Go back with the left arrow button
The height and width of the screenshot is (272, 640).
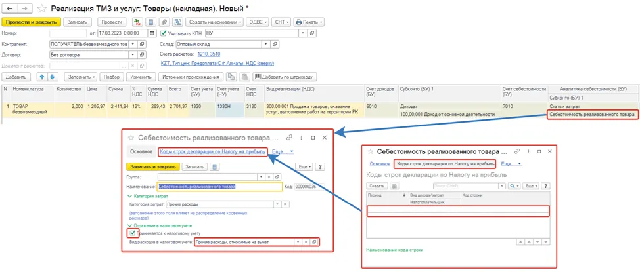(10, 9)
